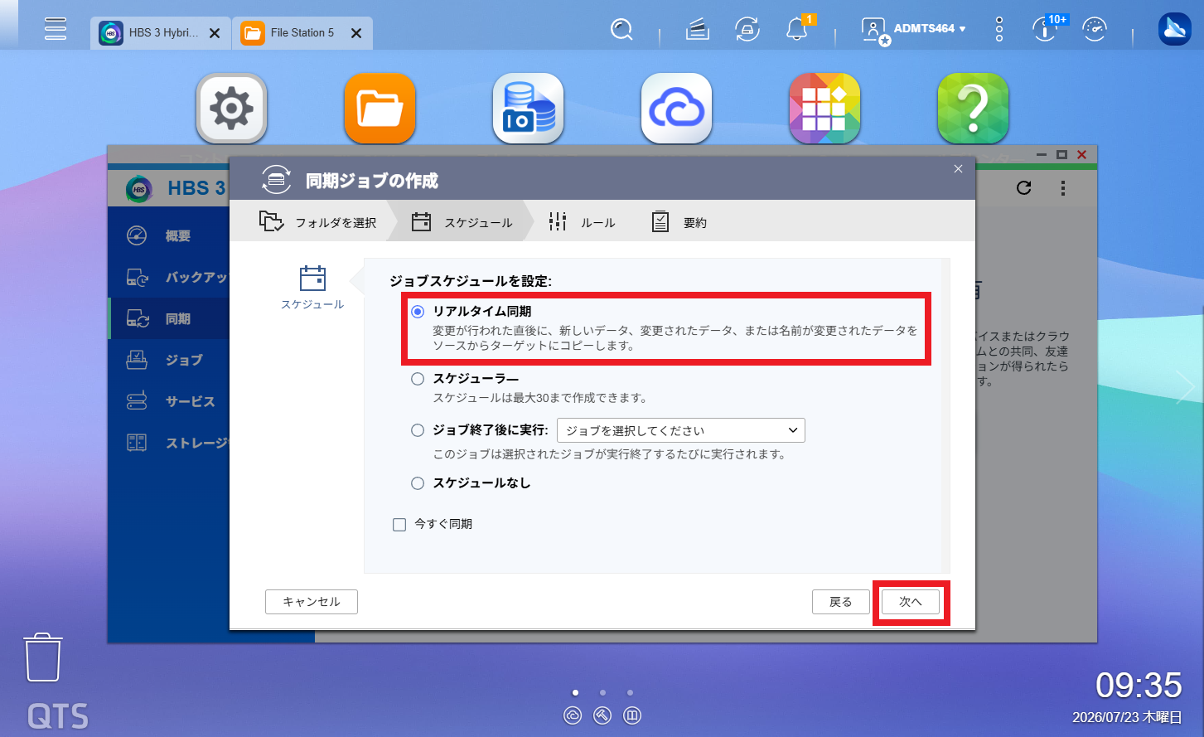Launch the Help Center question mark icon
The width and height of the screenshot is (1204, 737).
pos(973,109)
